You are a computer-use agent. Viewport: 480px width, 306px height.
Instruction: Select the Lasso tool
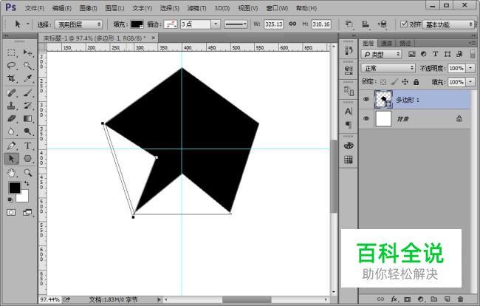pyautogui.click(x=12, y=66)
